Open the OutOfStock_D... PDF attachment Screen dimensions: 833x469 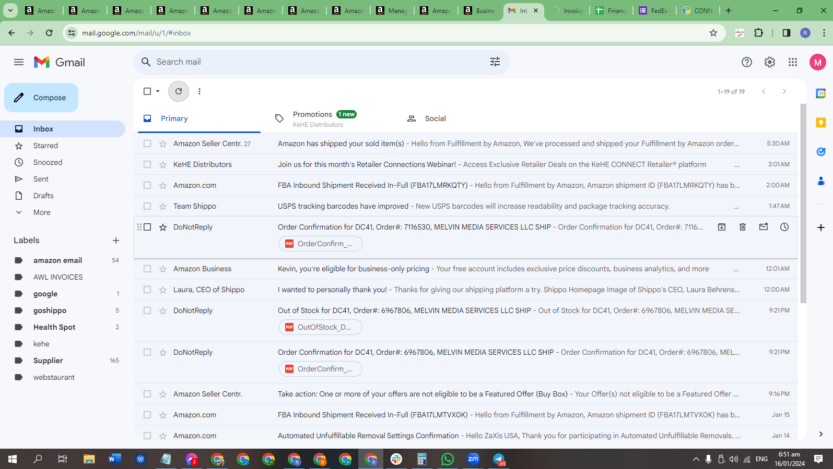click(320, 327)
